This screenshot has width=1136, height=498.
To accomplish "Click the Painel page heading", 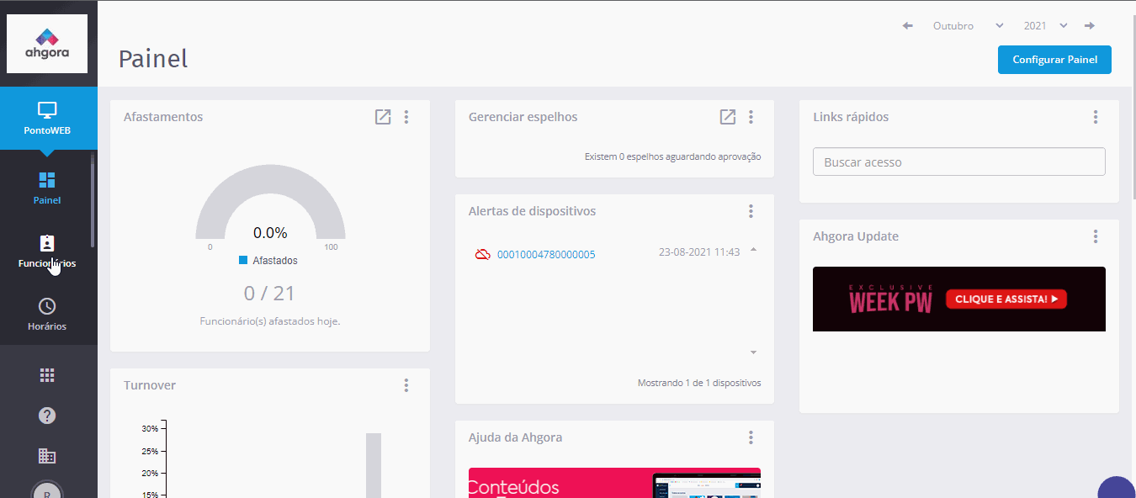I will pyautogui.click(x=153, y=58).
